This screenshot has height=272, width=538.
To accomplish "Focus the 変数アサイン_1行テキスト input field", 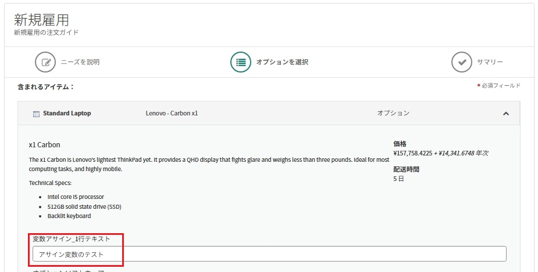I will 269,254.
